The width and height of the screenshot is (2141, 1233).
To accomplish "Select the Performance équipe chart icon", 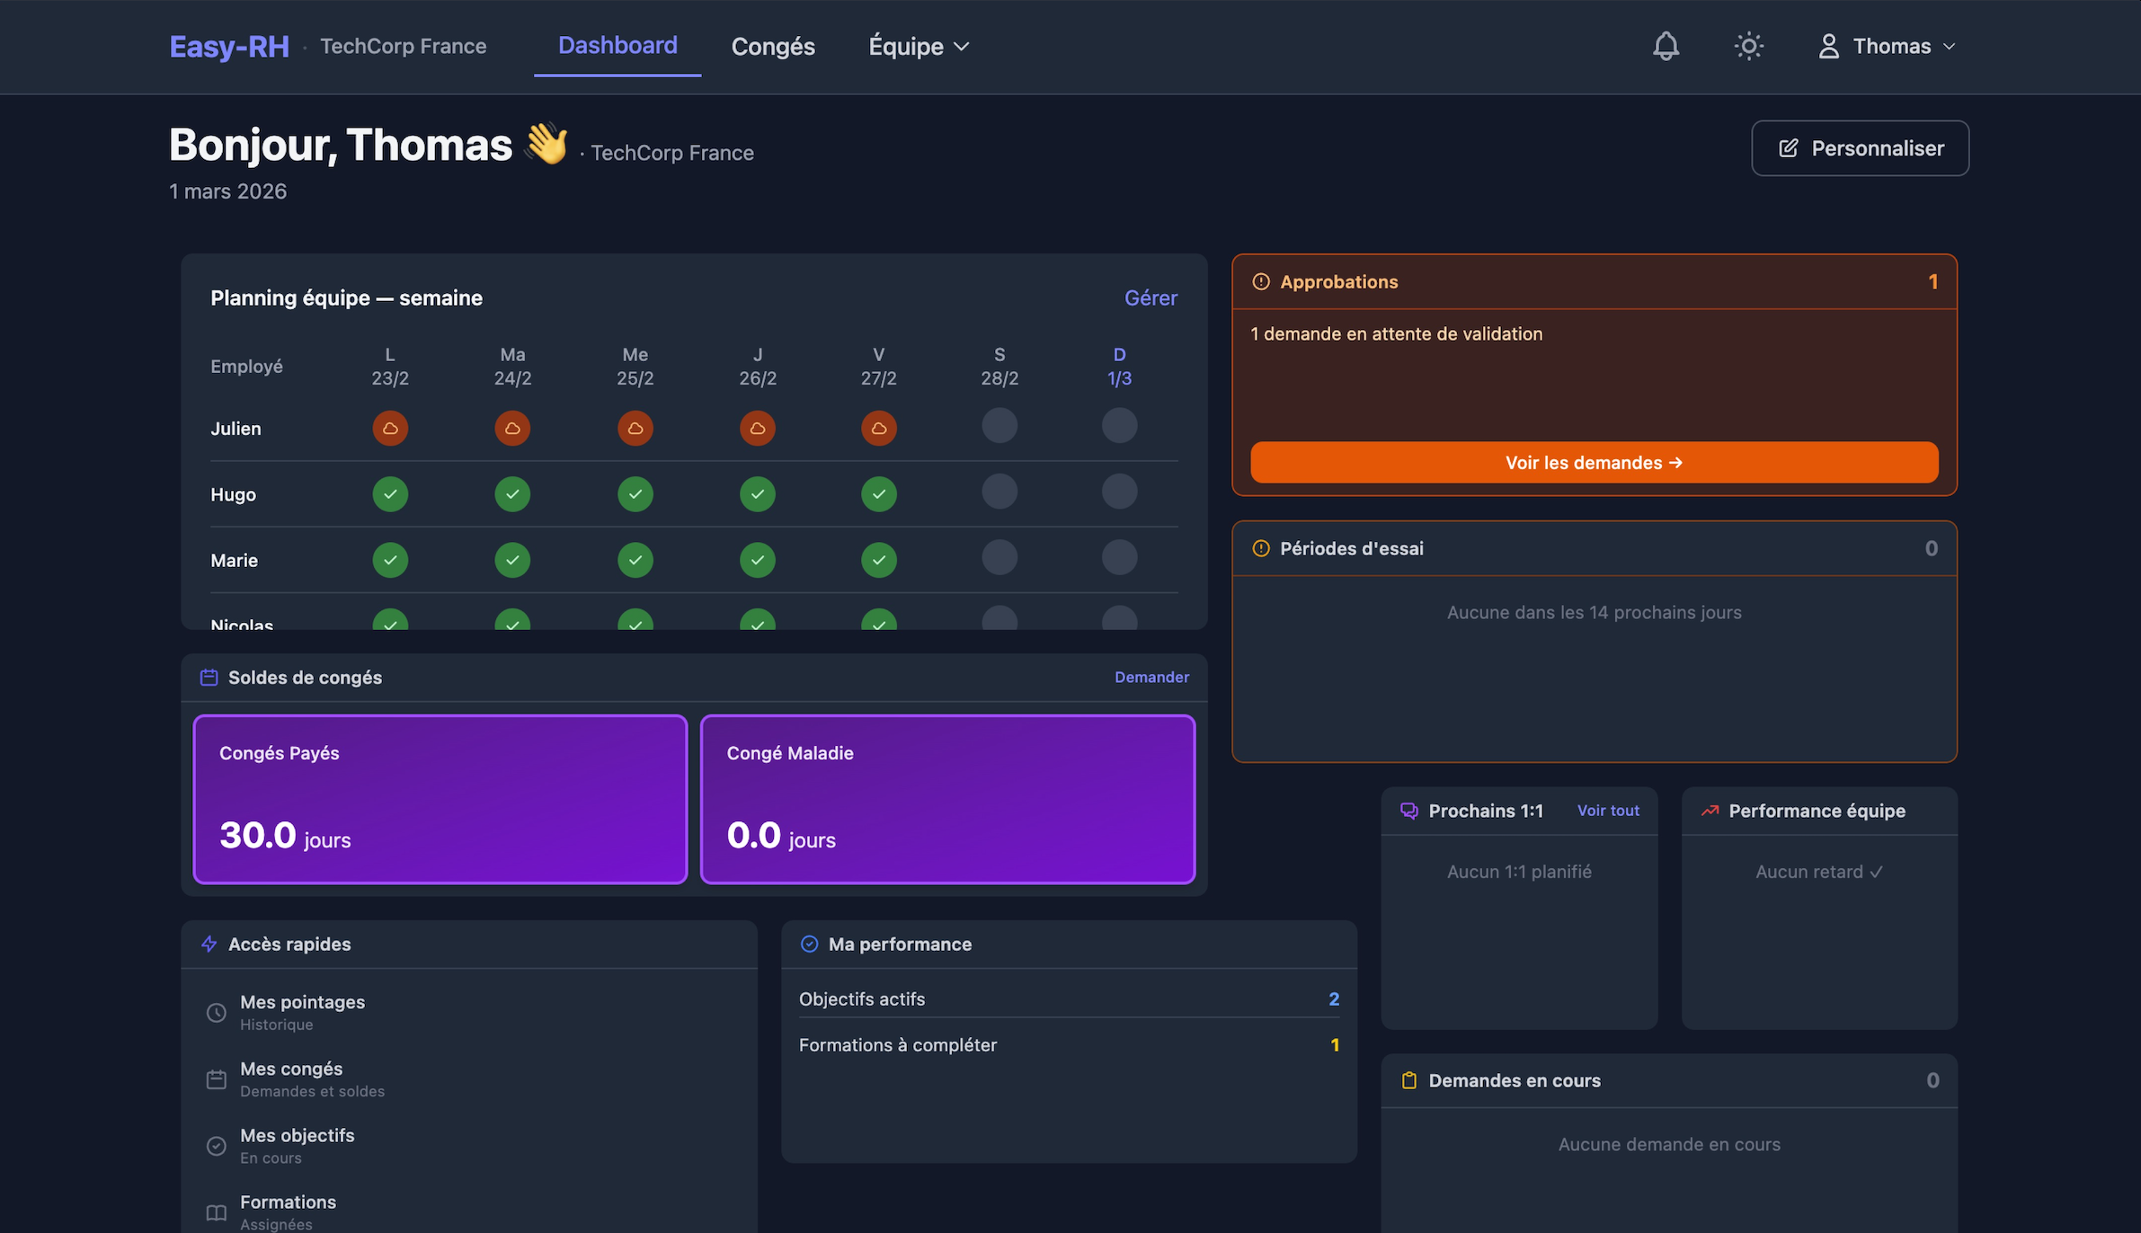I will pos(1708,810).
